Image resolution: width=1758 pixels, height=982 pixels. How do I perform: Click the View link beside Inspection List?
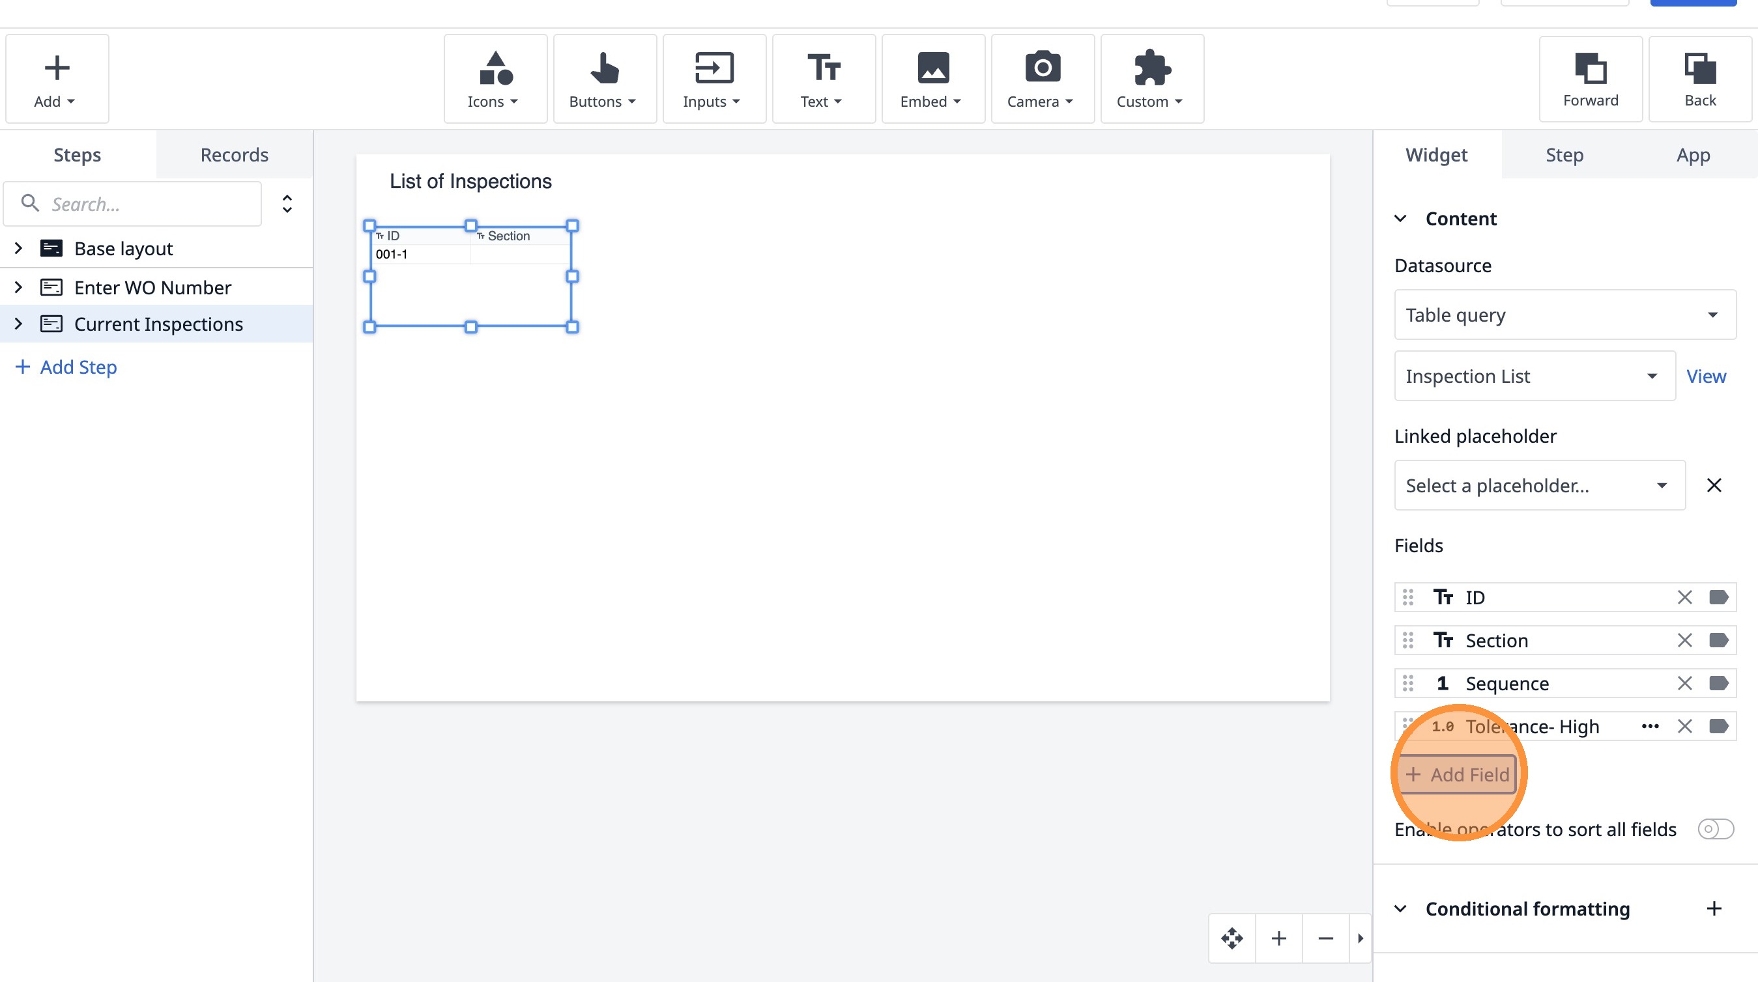point(1705,376)
